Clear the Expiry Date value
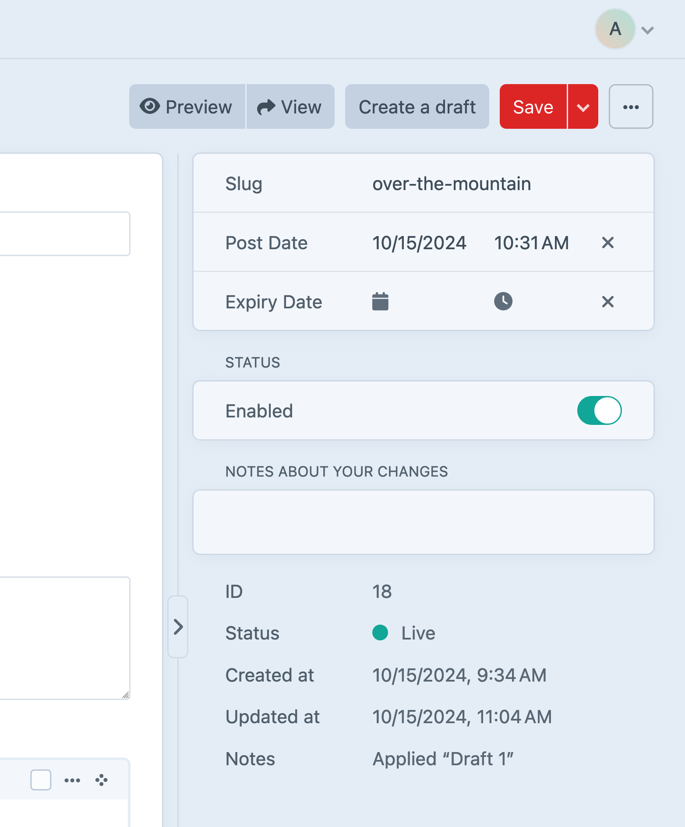 [x=607, y=302]
